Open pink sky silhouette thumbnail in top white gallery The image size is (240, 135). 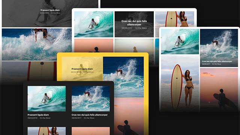tap(94, 45)
